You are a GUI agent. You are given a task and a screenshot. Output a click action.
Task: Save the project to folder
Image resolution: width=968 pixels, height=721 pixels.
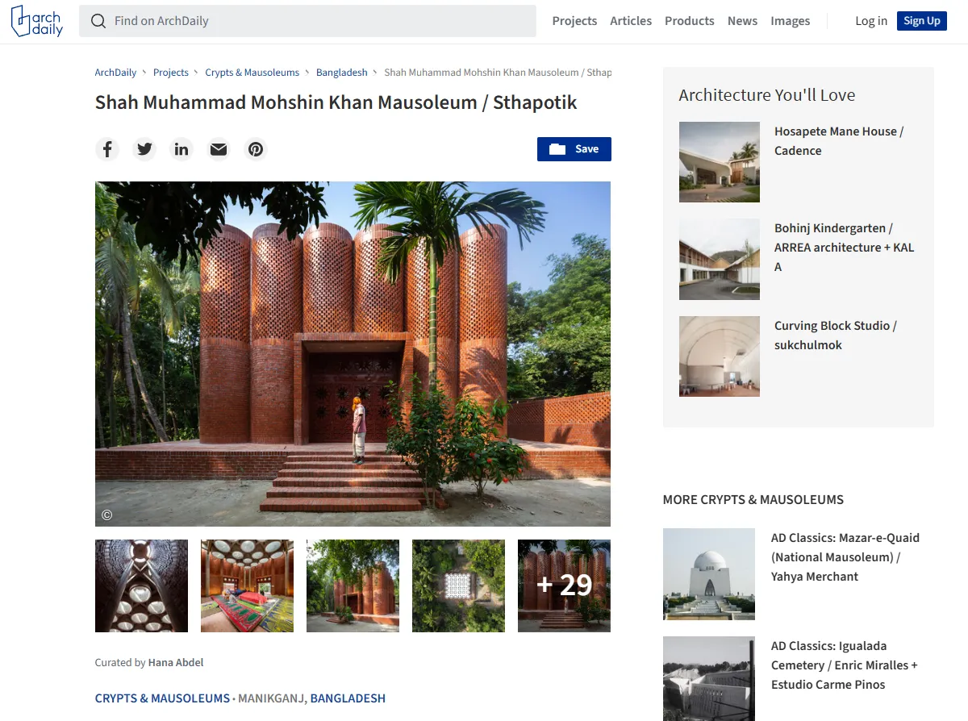coord(574,149)
